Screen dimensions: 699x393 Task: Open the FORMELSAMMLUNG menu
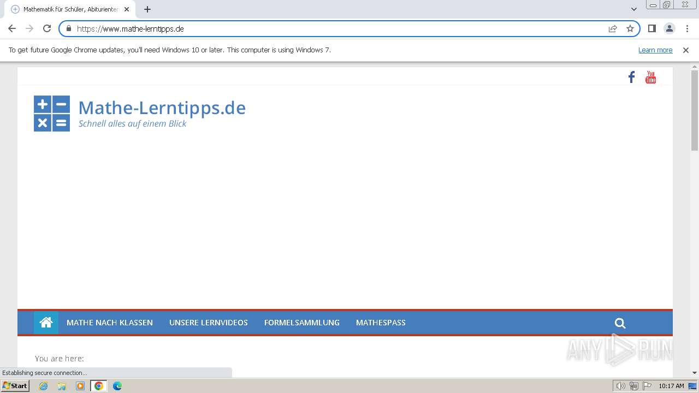coord(302,323)
